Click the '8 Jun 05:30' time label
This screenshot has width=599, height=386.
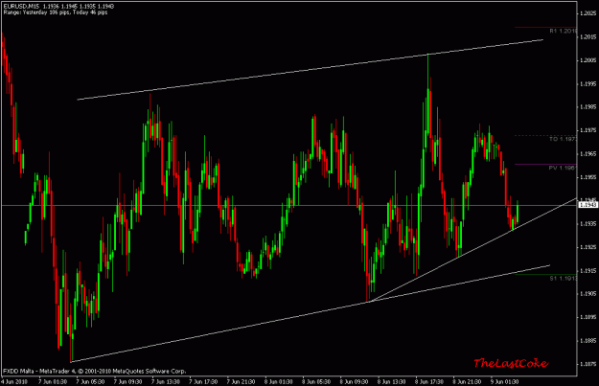[316, 381]
